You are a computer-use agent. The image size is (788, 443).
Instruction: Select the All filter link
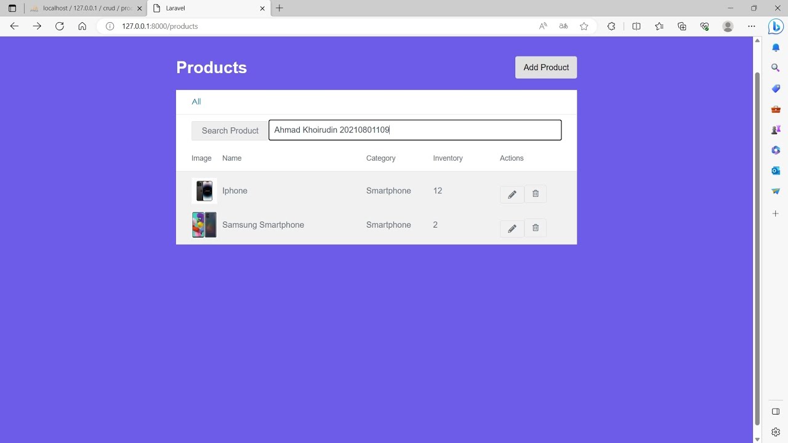pyautogui.click(x=196, y=102)
